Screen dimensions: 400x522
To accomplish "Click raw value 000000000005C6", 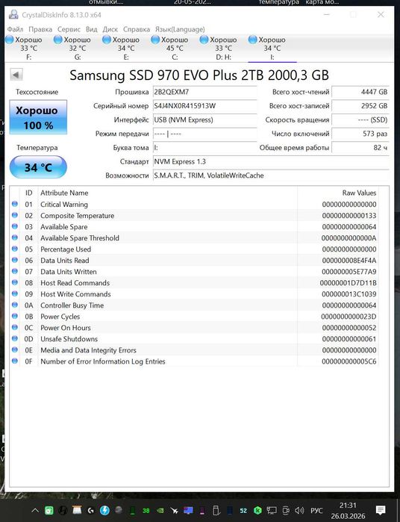I will (x=349, y=361).
